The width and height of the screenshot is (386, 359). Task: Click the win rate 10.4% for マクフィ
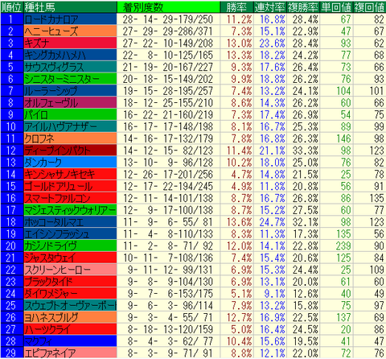240,341
